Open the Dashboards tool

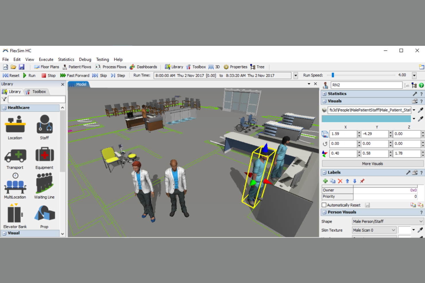144,67
